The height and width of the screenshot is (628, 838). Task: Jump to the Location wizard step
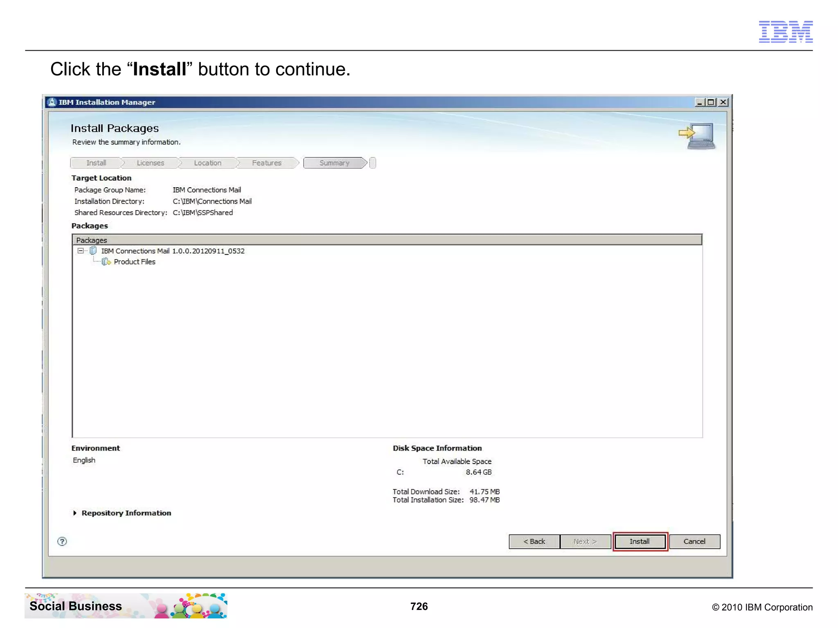208,163
